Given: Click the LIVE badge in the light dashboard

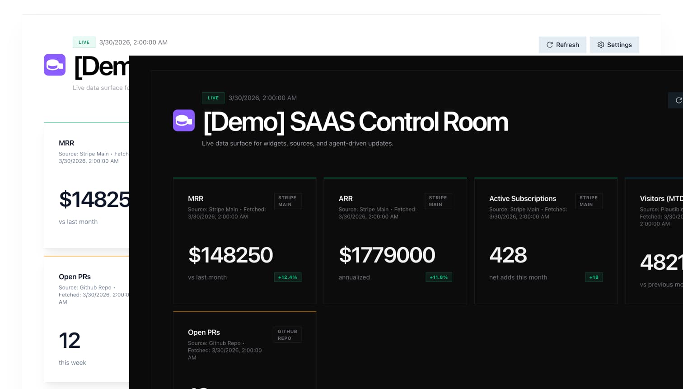Looking at the screenshot, I should tap(84, 42).
